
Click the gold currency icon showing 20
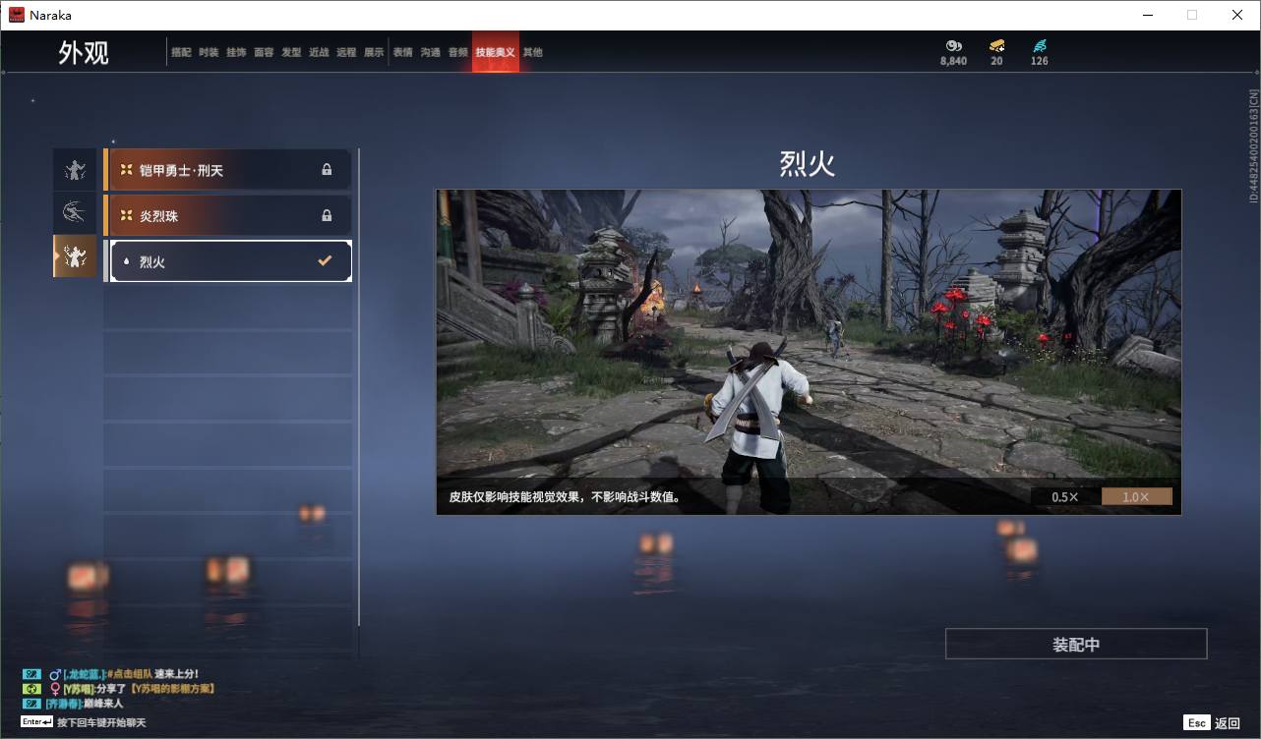996,45
